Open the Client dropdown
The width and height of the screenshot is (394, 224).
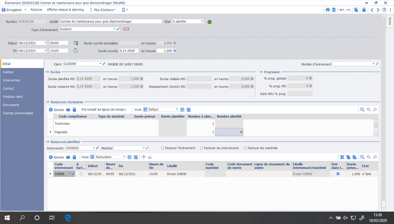coord(100,64)
